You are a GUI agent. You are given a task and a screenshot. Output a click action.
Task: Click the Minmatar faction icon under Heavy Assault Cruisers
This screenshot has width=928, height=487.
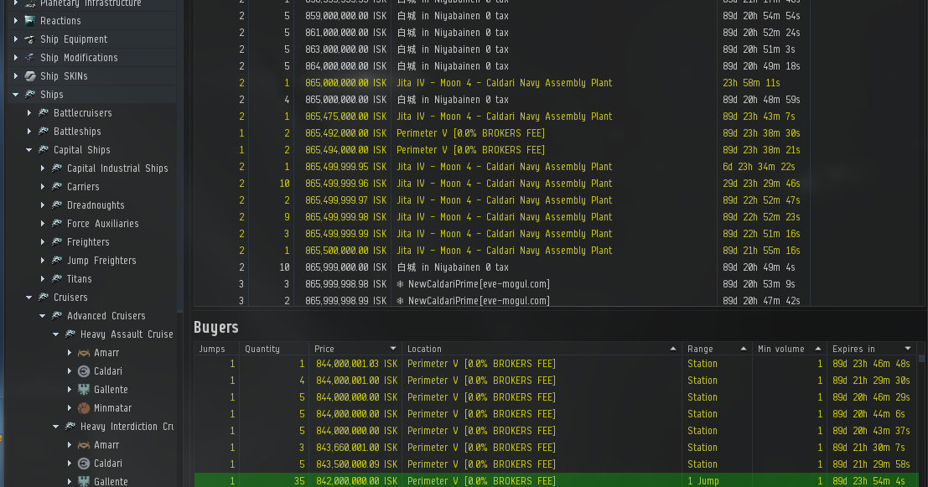(84, 407)
